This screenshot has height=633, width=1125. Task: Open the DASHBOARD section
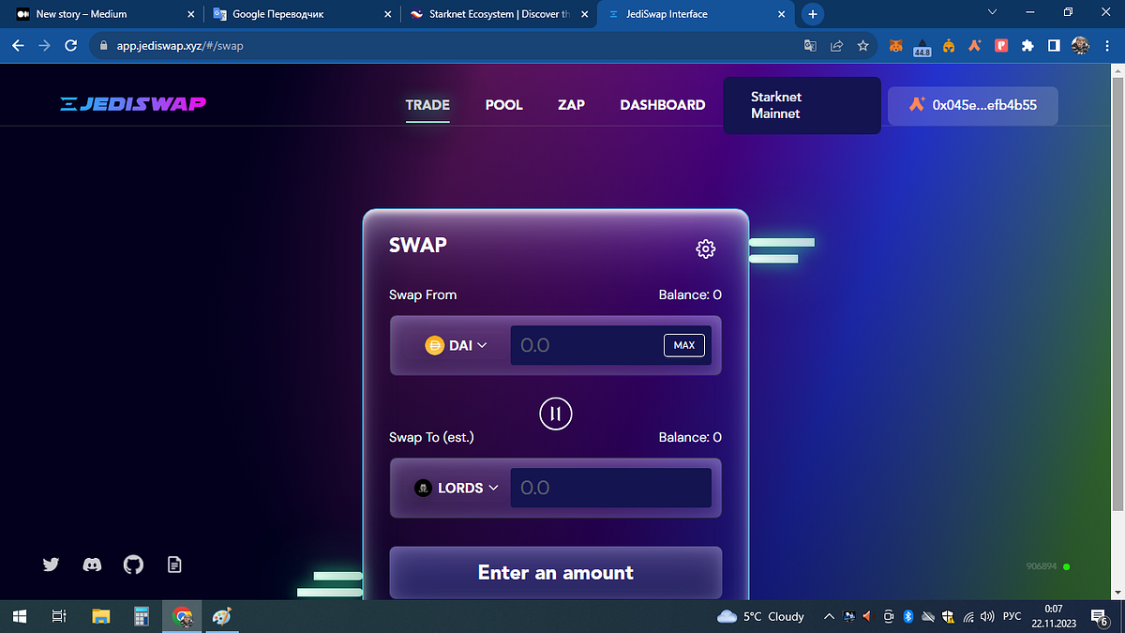(x=663, y=105)
